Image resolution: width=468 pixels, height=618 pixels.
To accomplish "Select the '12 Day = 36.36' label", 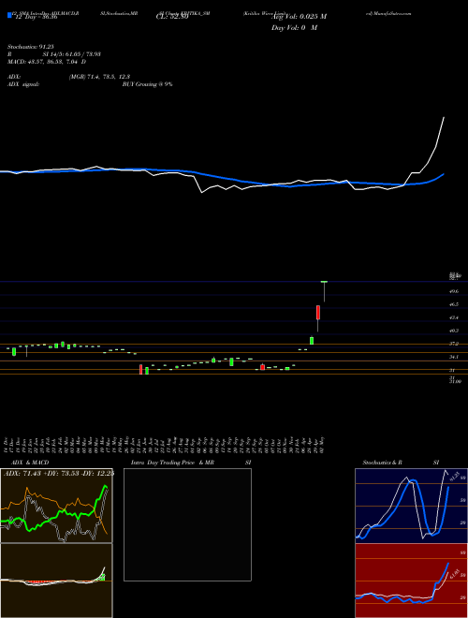I will 35,17.
